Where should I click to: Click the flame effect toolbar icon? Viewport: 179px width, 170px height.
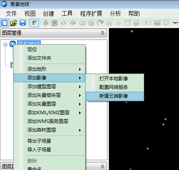(x=109, y=23)
